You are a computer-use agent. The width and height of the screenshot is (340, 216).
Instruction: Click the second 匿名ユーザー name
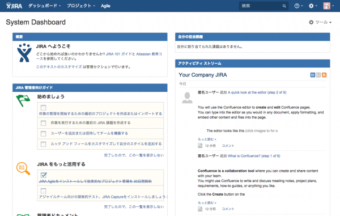[x=208, y=156]
